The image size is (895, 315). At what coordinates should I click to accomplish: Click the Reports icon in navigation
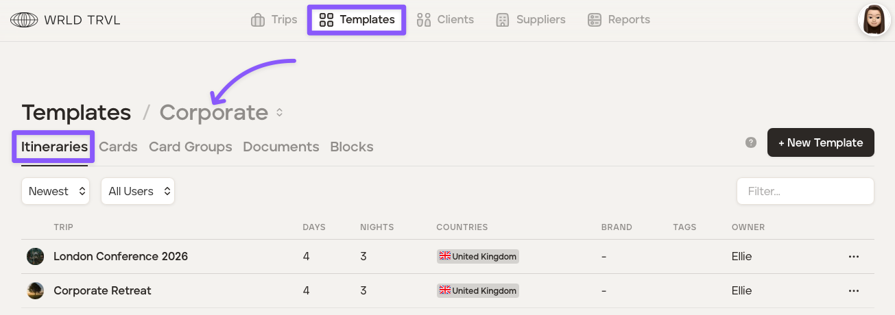(x=595, y=20)
